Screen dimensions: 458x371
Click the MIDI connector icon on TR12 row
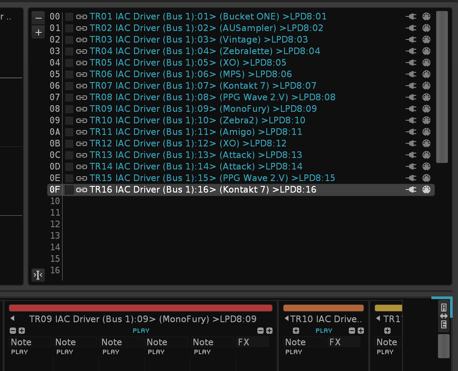tap(426, 143)
